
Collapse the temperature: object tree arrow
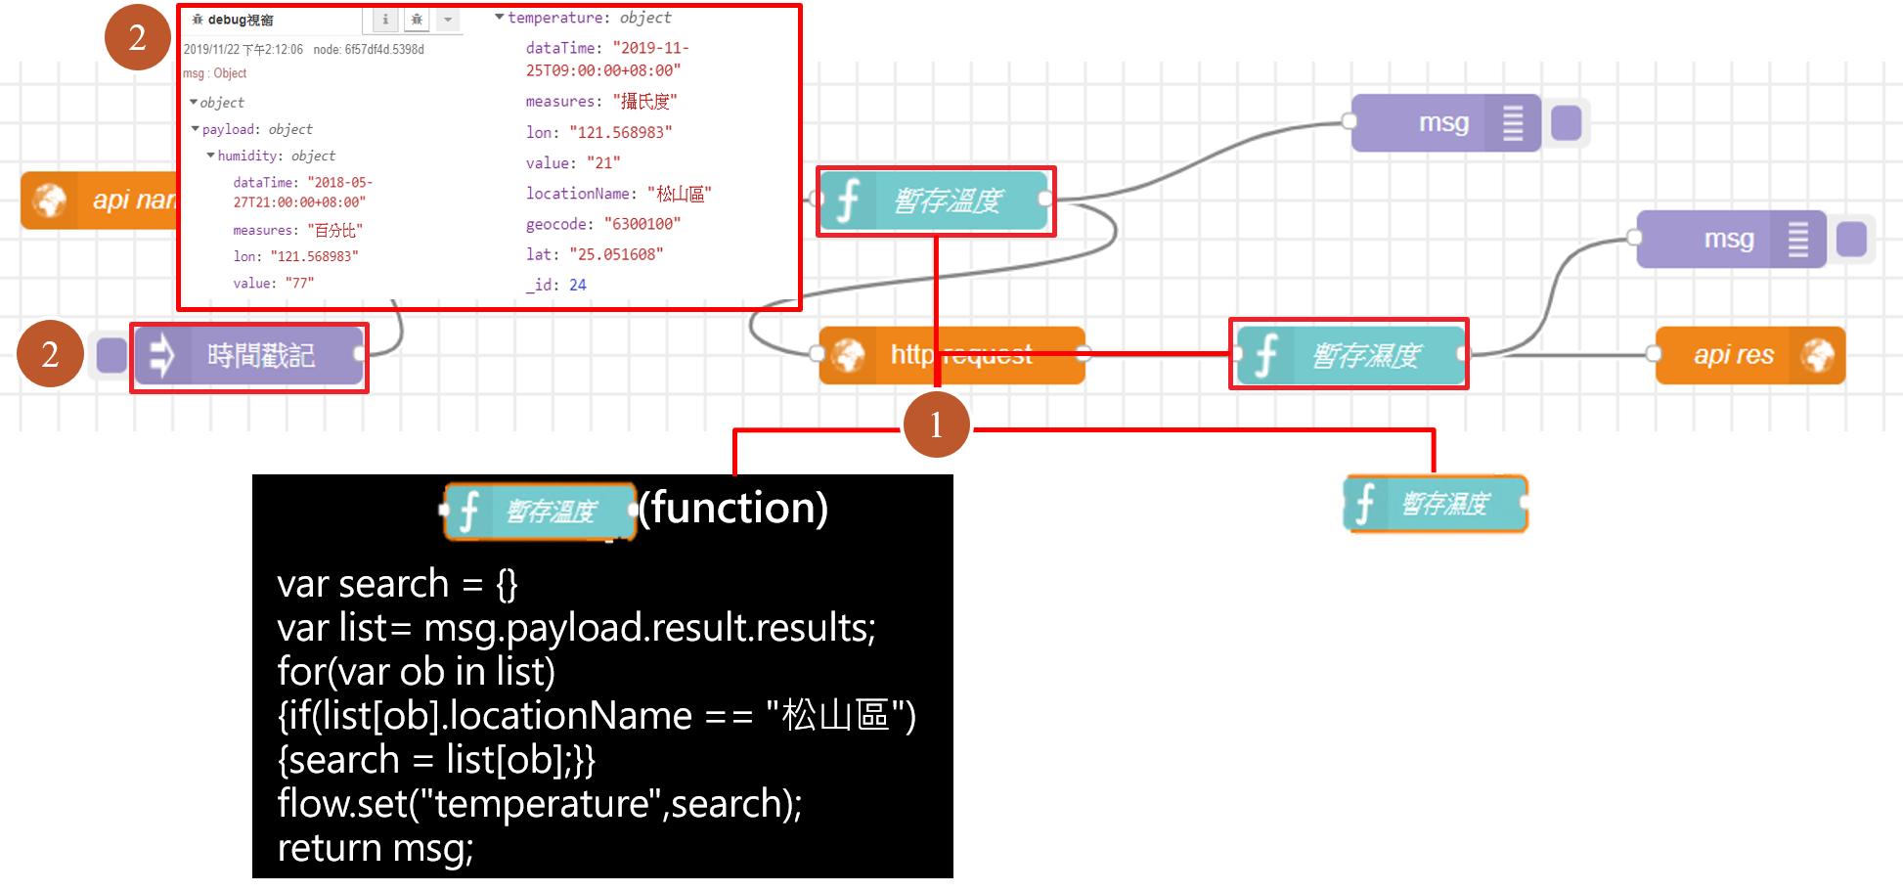tap(500, 17)
